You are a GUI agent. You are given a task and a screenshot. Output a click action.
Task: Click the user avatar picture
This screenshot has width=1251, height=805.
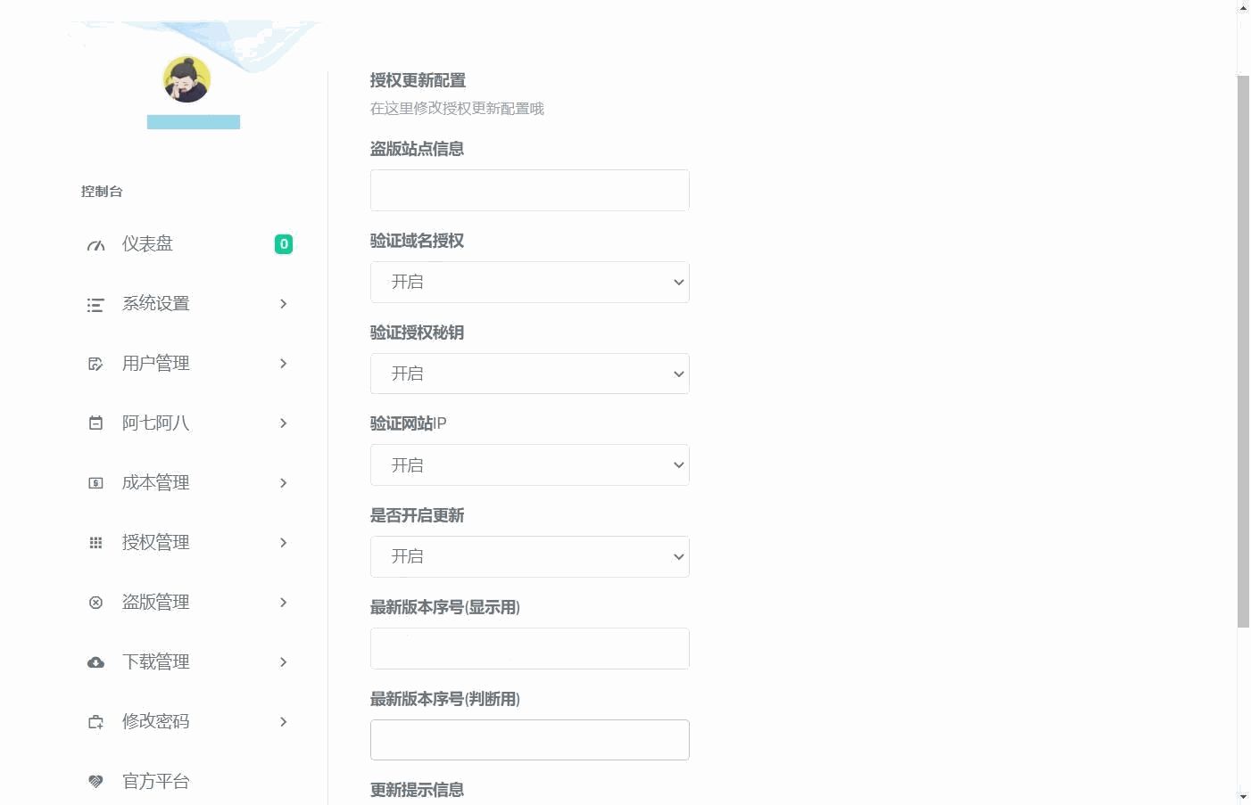pyautogui.click(x=186, y=79)
